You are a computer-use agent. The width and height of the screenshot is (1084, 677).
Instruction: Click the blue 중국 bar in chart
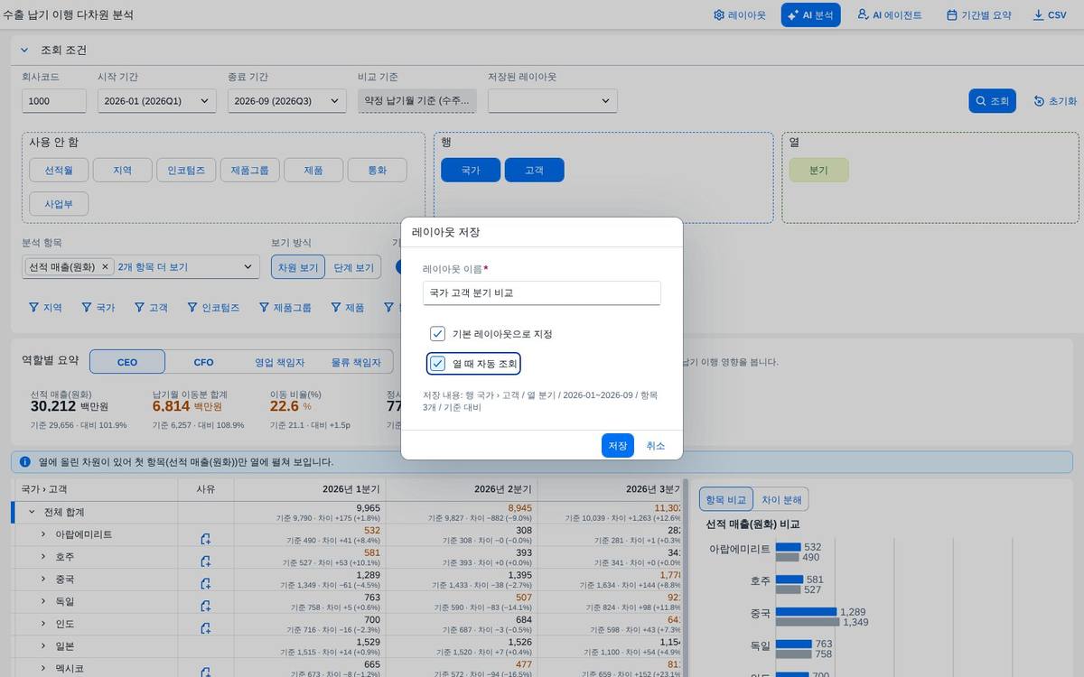coord(807,612)
